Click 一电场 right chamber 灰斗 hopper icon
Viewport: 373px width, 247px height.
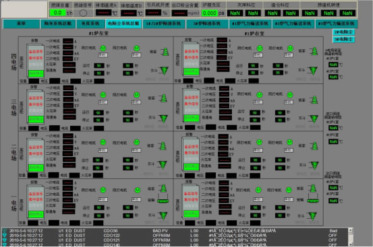pos(312,216)
